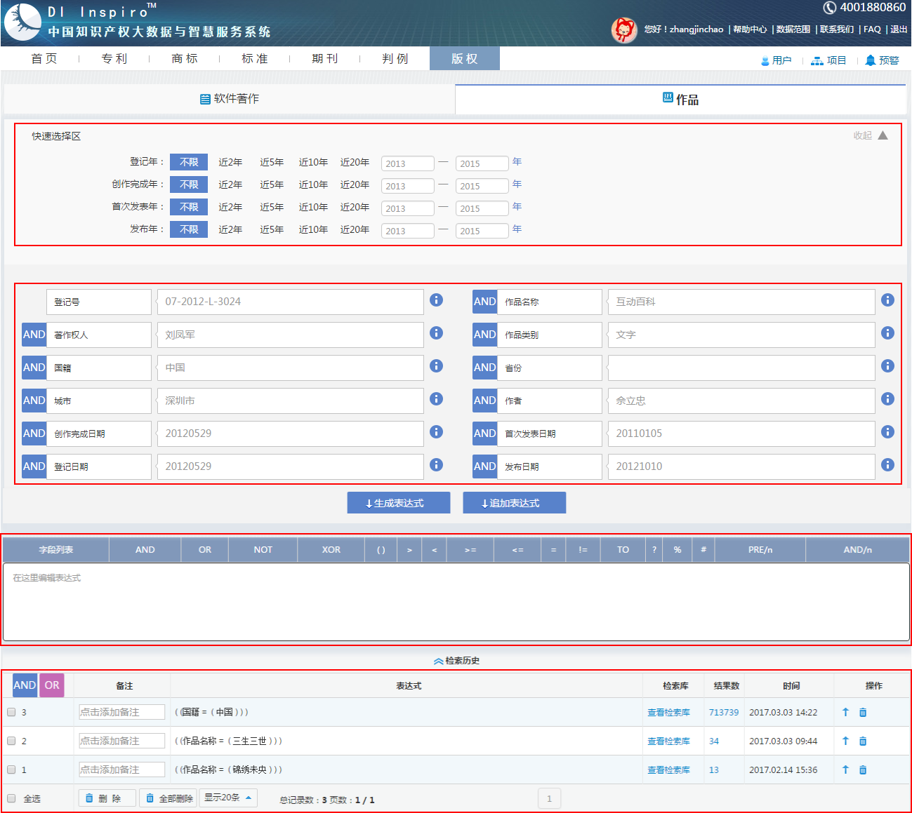Check the checkbox for history record 1
912x813 pixels.
(11, 770)
